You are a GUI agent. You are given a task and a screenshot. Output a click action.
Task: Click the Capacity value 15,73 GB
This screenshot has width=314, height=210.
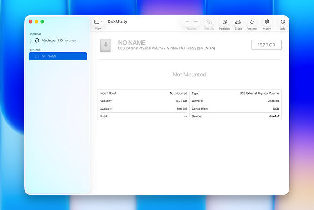181,101
